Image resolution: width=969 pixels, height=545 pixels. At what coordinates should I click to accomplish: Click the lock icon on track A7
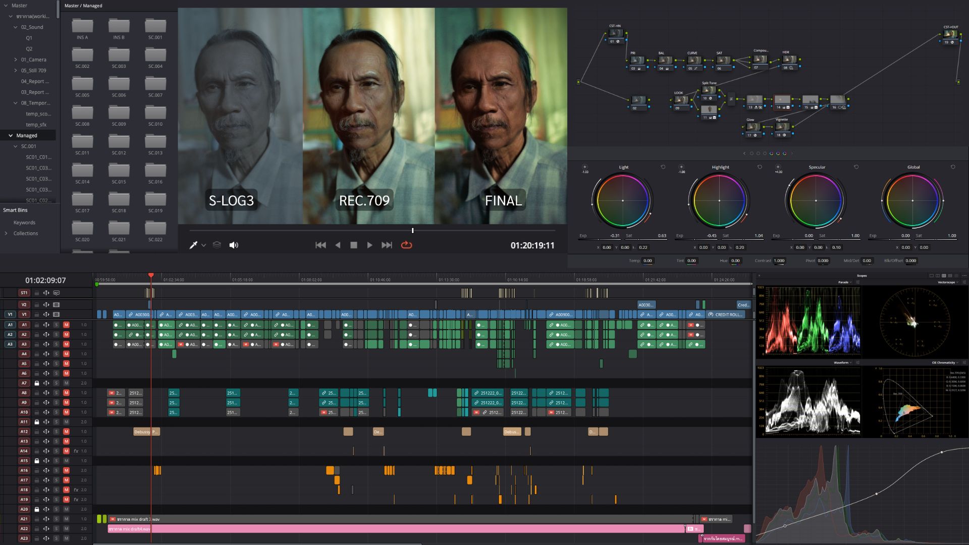pyautogui.click(x=37, y=383)
